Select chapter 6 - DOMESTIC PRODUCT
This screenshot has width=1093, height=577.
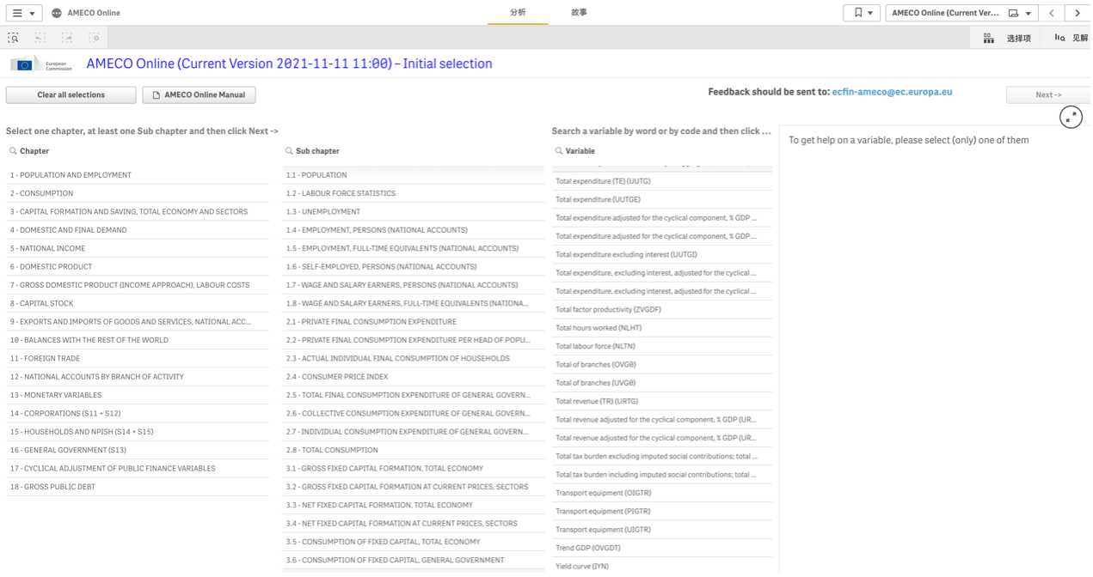(x=138, y=267)
